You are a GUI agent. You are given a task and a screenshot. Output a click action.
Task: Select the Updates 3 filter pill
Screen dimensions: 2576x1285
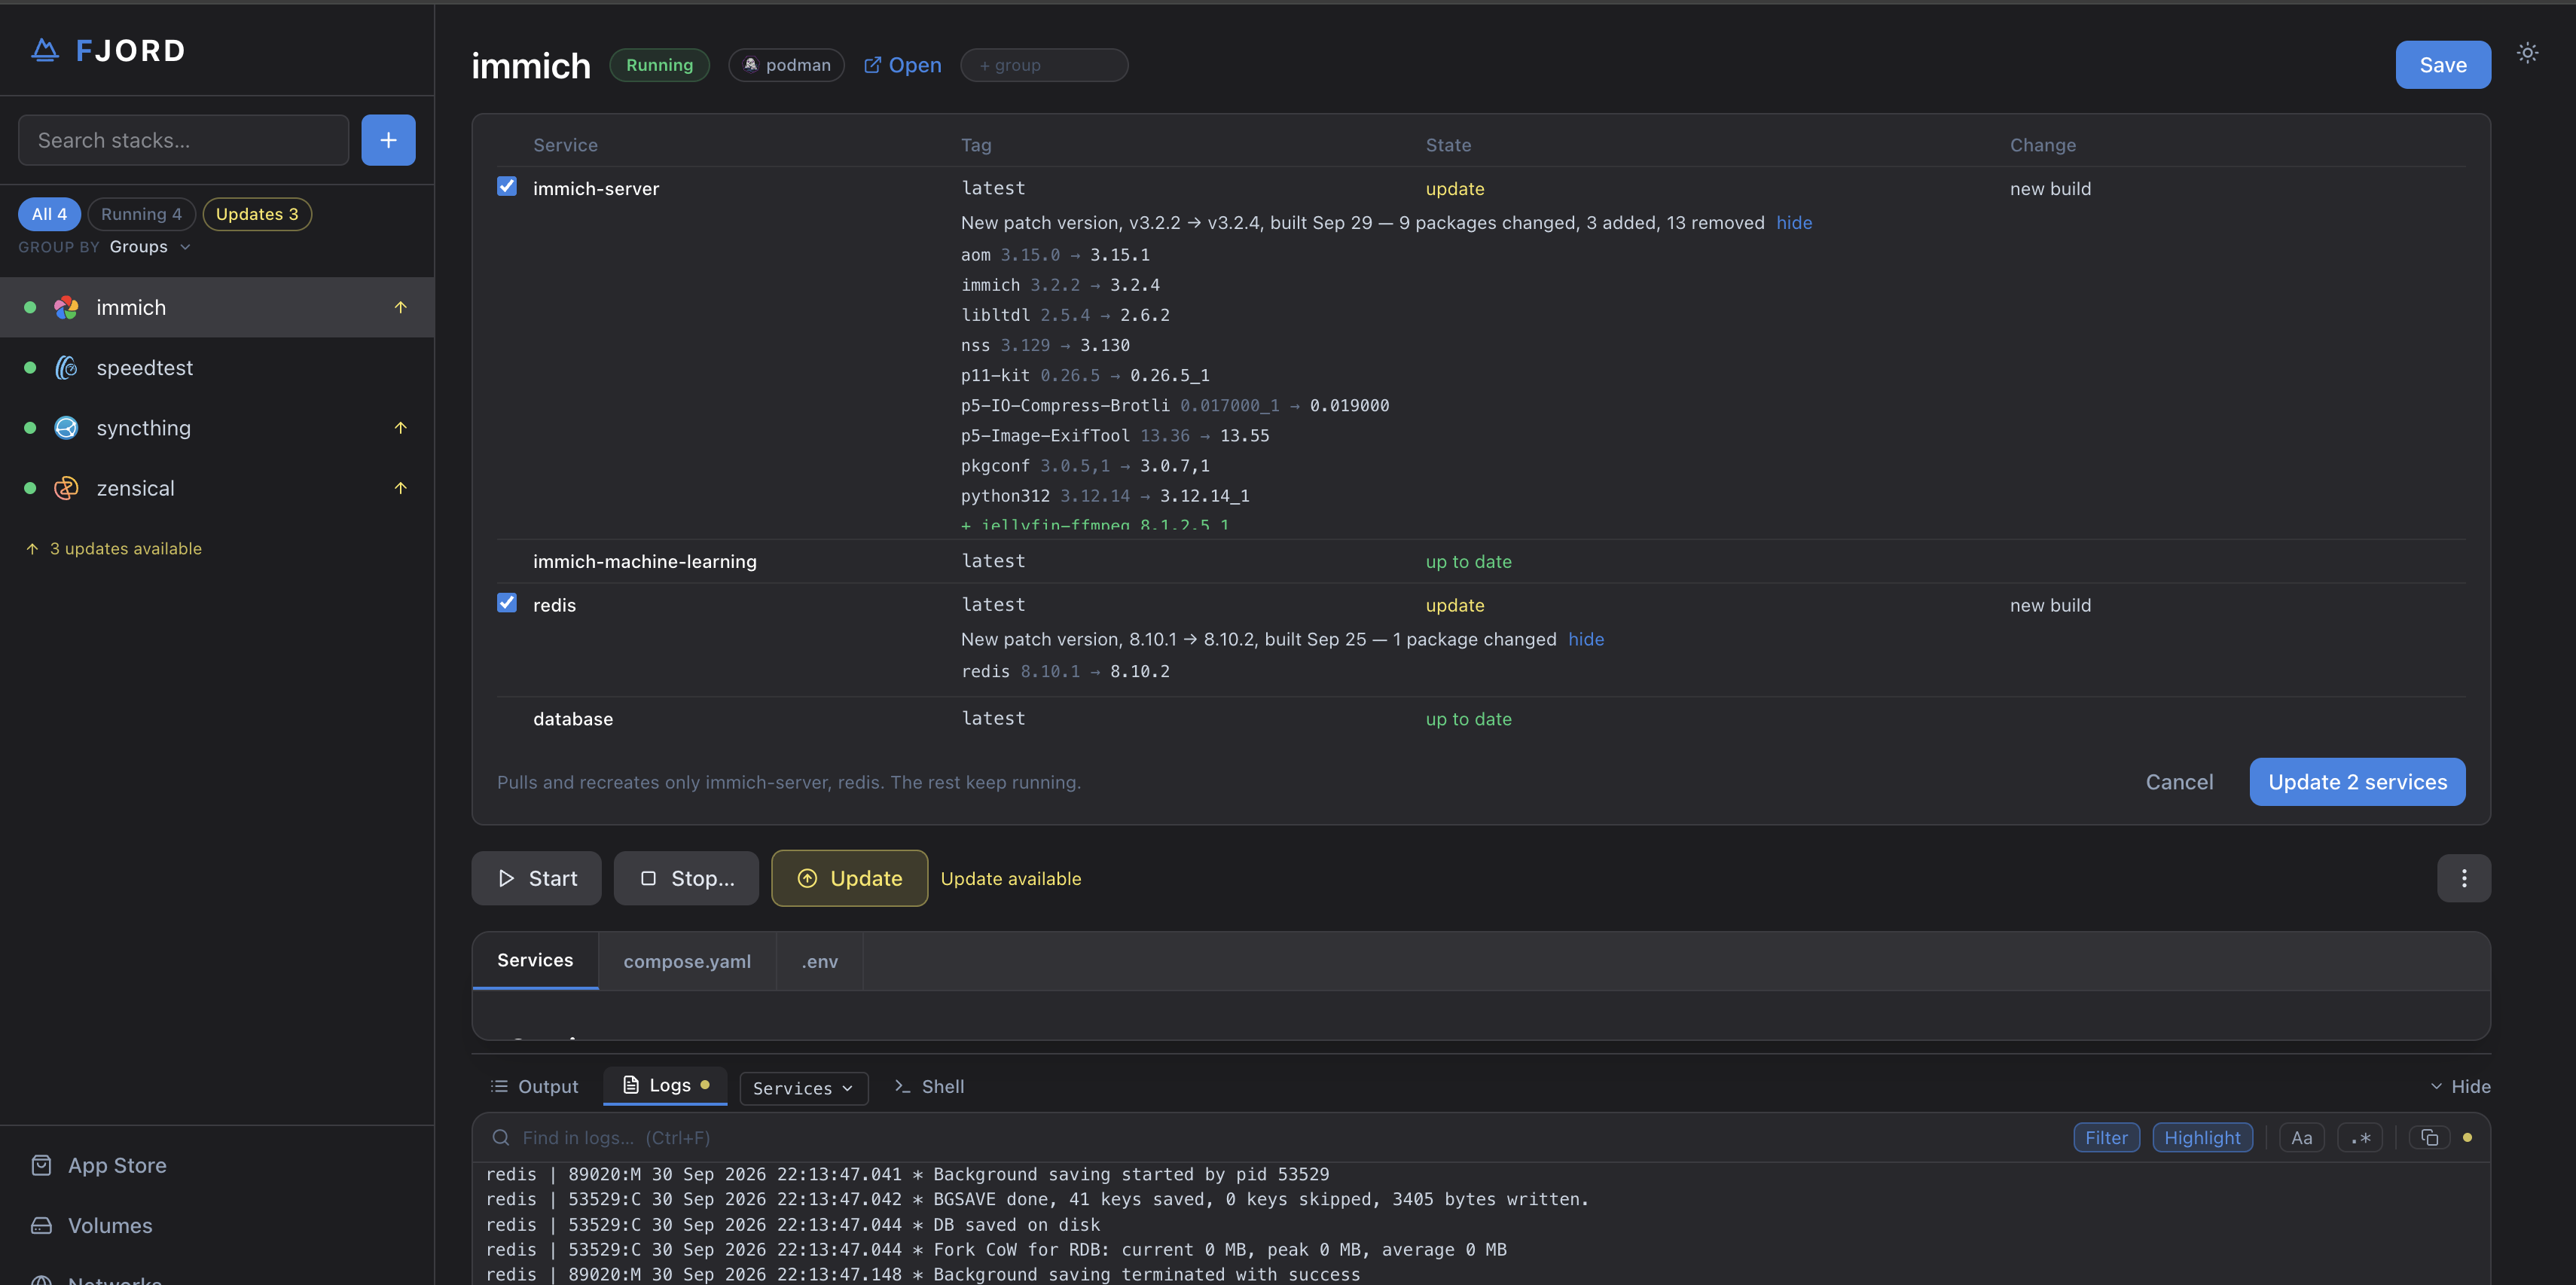click(257, 214)
